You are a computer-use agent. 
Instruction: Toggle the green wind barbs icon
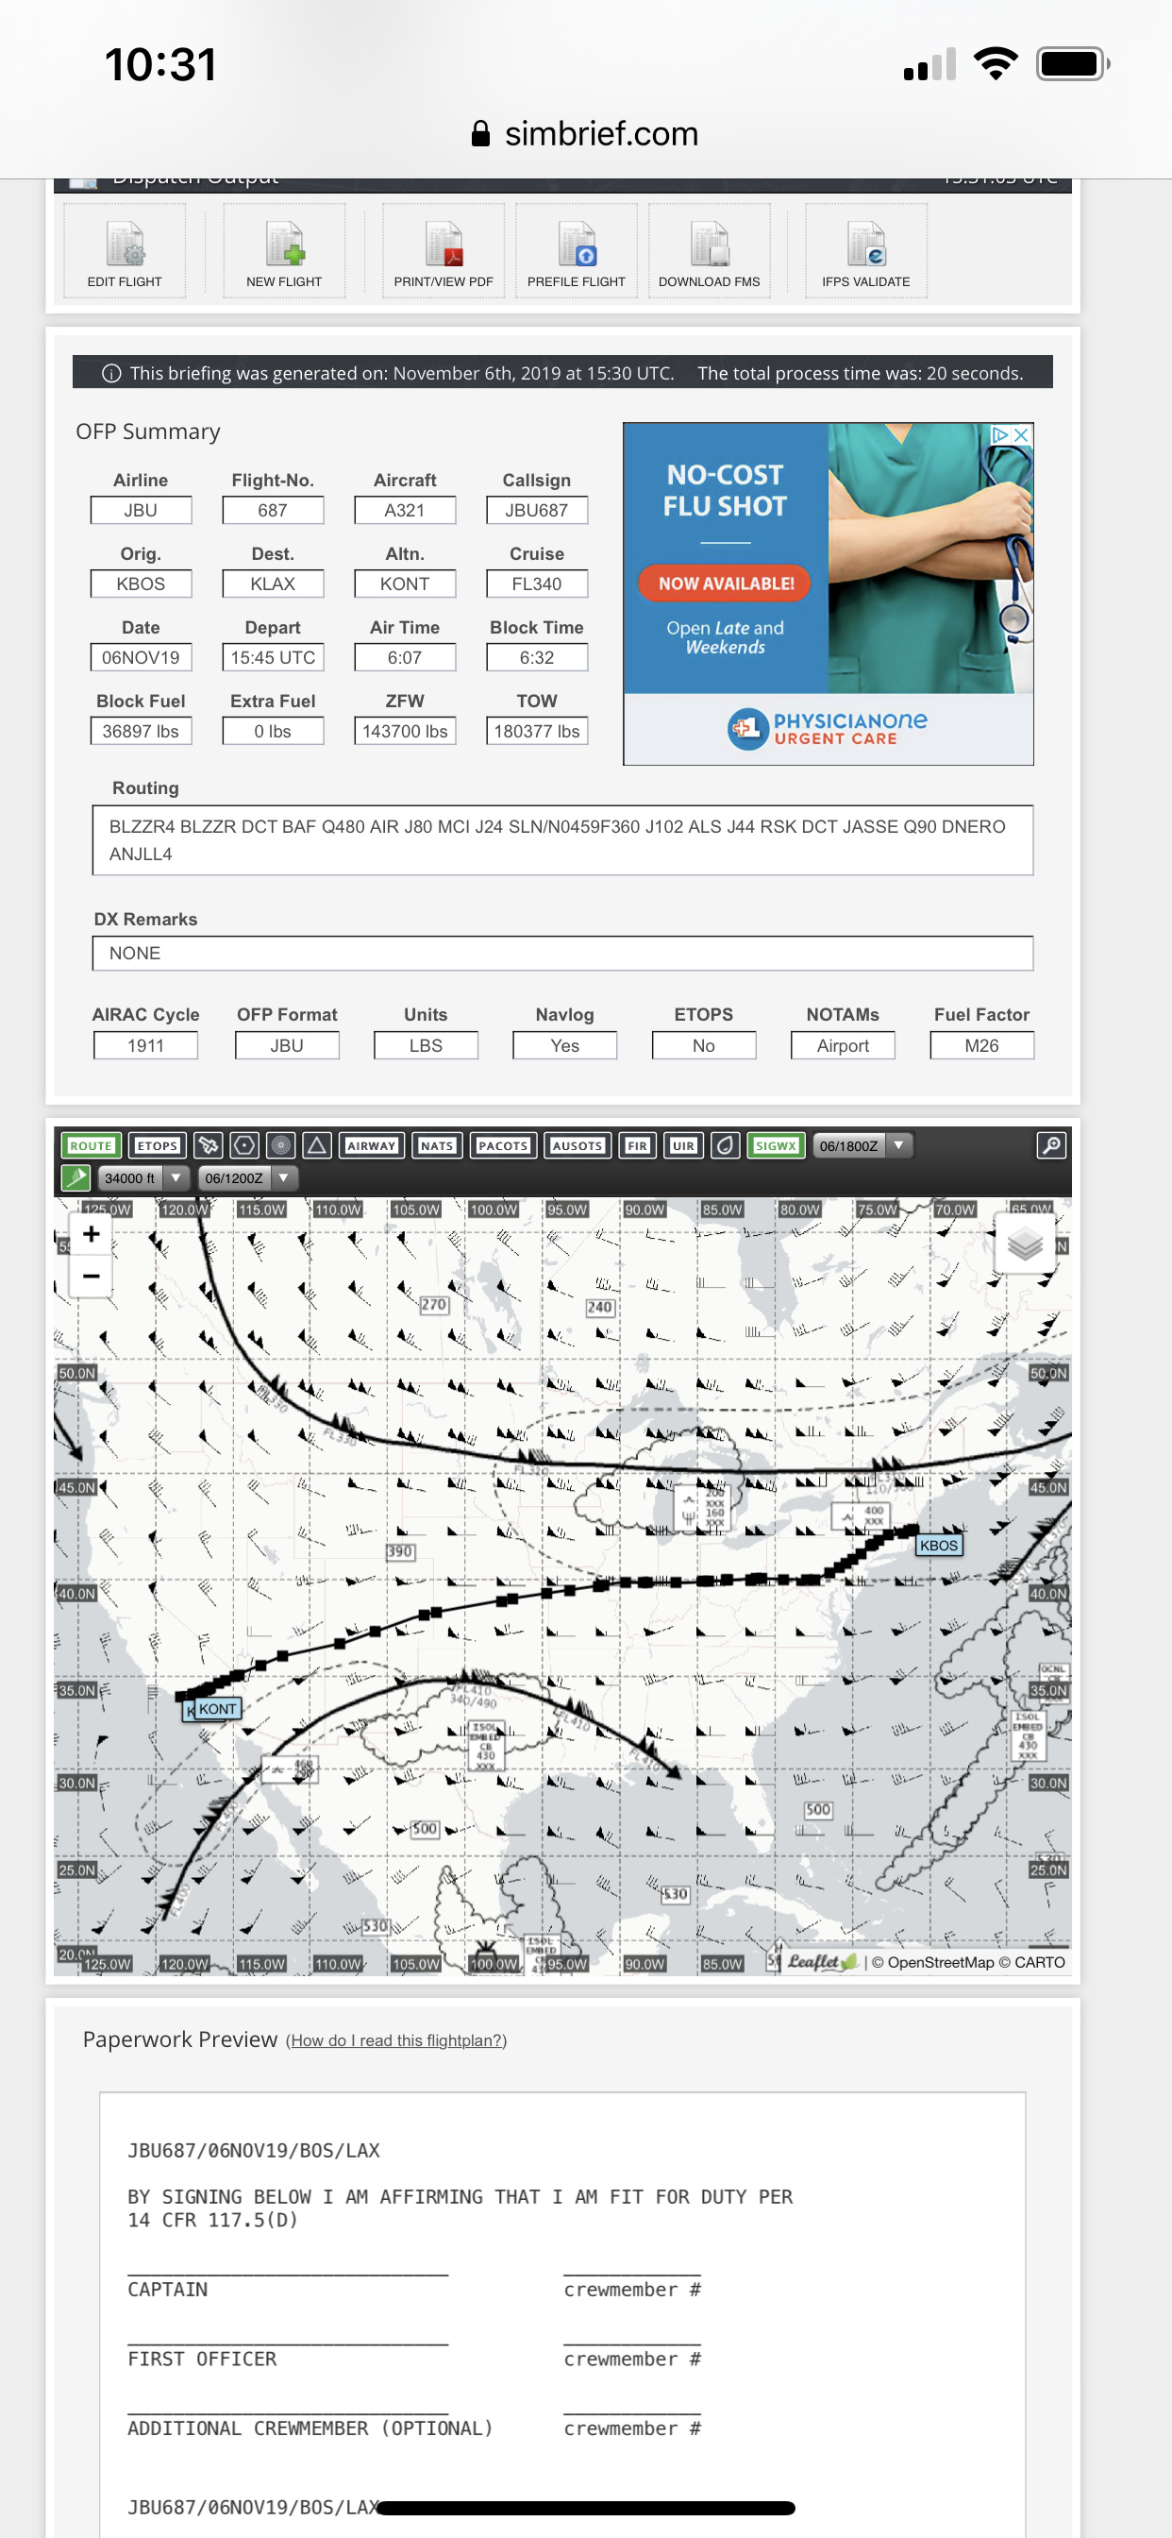point(75,1177)
